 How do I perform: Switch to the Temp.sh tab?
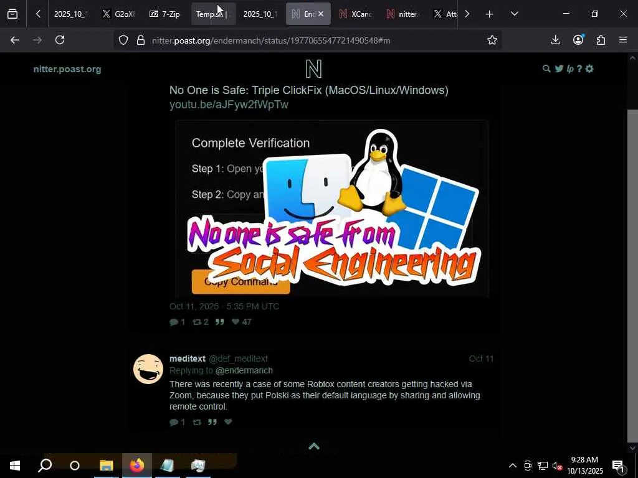[x=213, y=14]
